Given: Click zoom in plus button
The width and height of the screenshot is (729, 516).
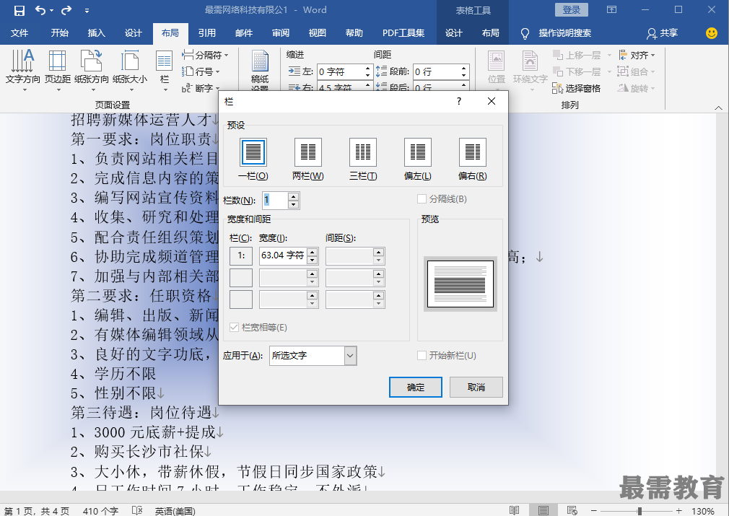Looking at the screenshot, I should tap(678, 511).
